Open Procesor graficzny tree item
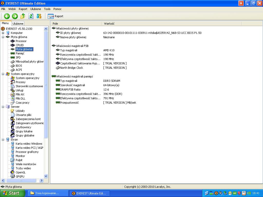 27,152
